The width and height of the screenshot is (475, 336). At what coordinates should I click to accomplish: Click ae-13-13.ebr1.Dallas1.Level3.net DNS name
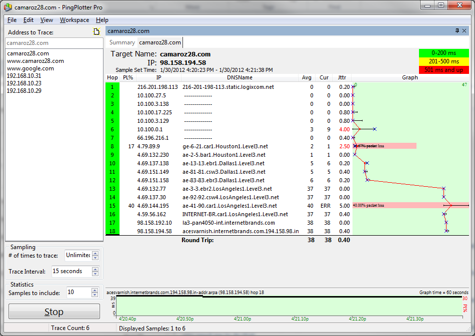tap(223, 163)
